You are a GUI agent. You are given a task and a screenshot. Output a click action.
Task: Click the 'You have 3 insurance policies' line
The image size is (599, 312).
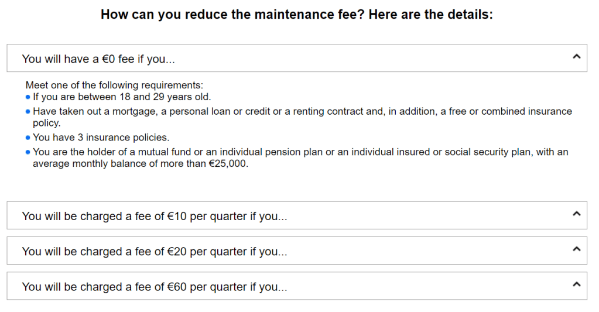pyautogui.click(x=101, y=138)
